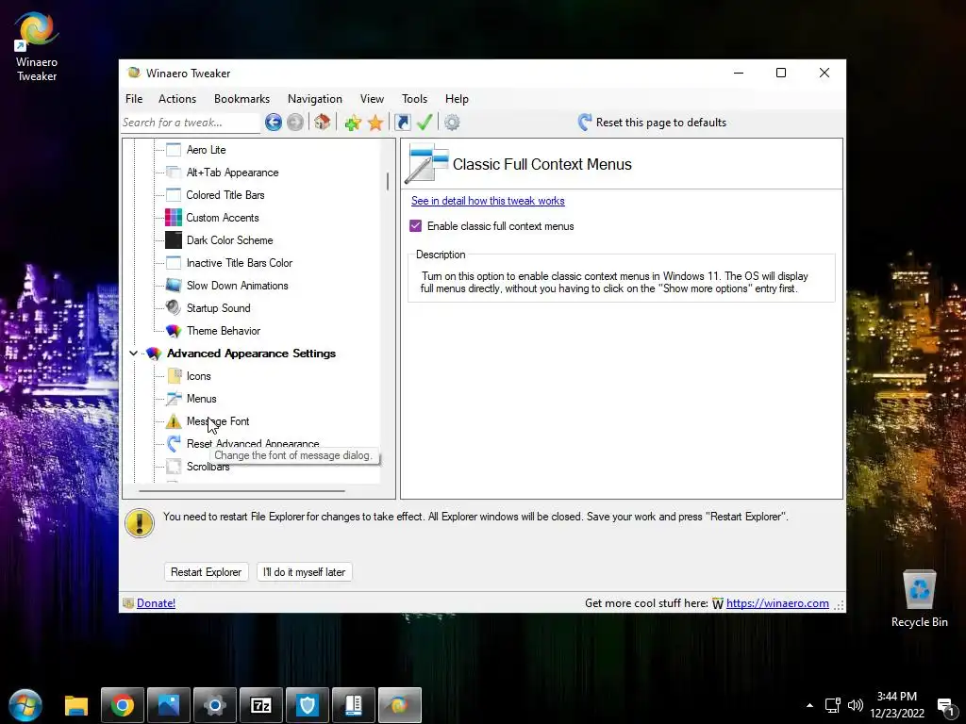Click the Scrollbars item icon

click(x=174, y=467)
